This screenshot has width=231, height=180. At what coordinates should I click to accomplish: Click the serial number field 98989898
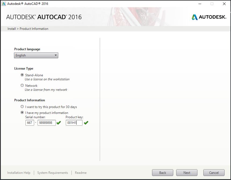(x=47, y=123)
